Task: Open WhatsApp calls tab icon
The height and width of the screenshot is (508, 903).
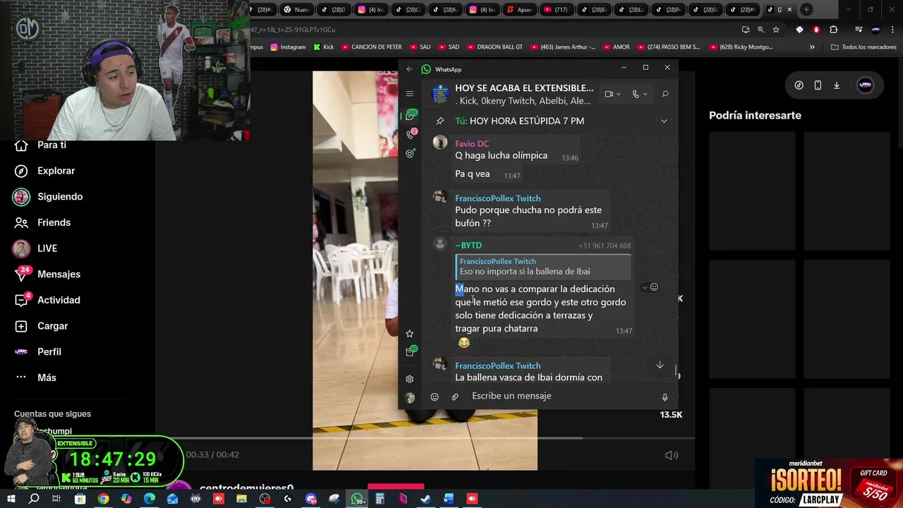Action: coord(411,134)
